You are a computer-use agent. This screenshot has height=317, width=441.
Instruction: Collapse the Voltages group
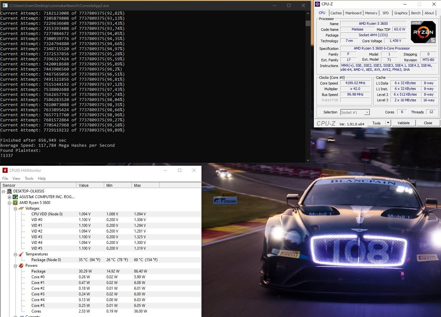point(15,208)
